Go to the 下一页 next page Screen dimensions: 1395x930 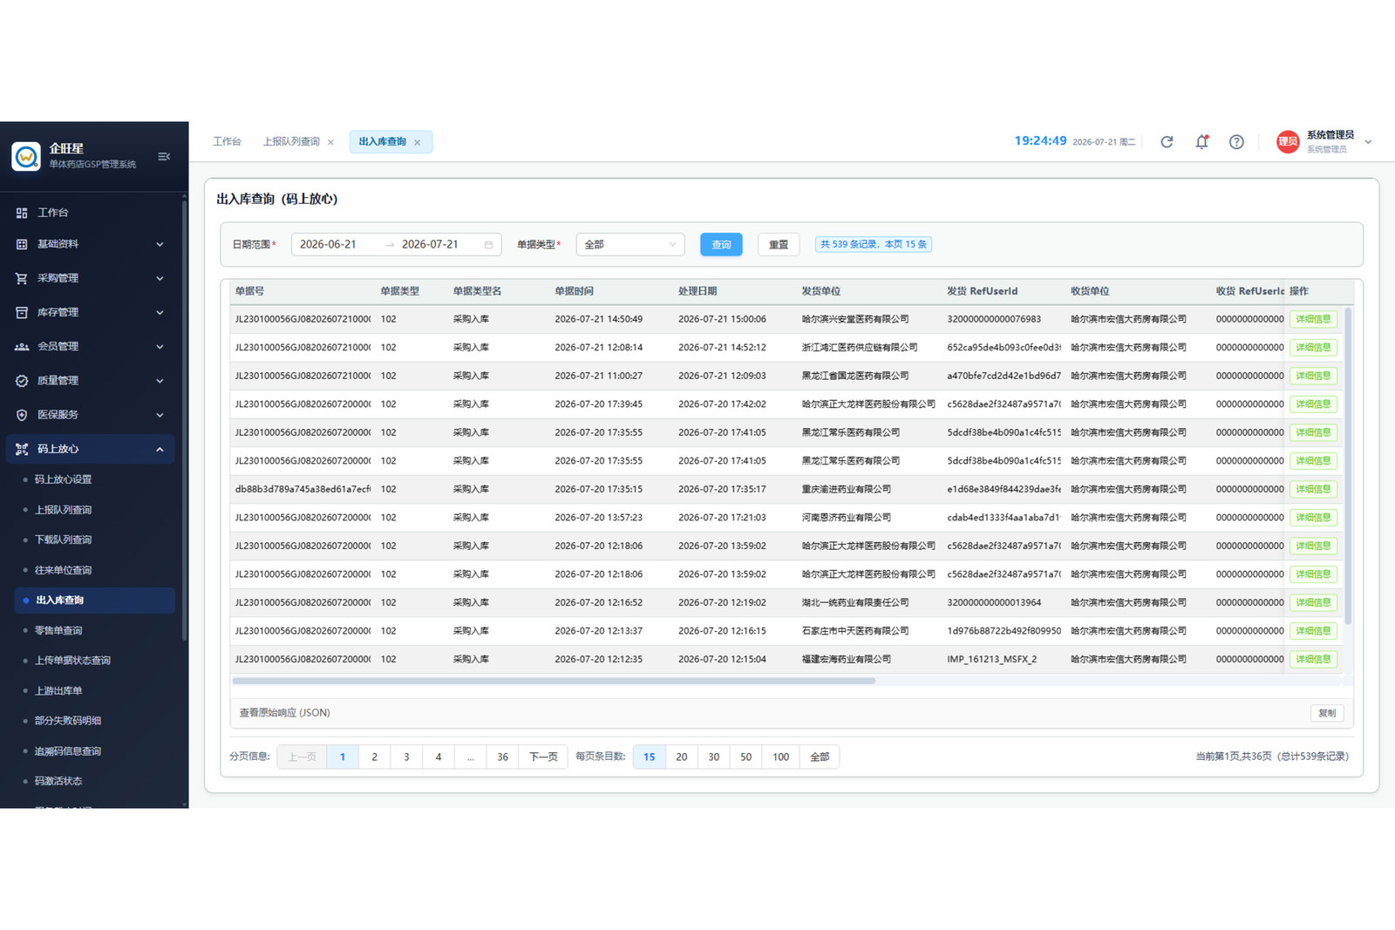[x=543, y=757]
